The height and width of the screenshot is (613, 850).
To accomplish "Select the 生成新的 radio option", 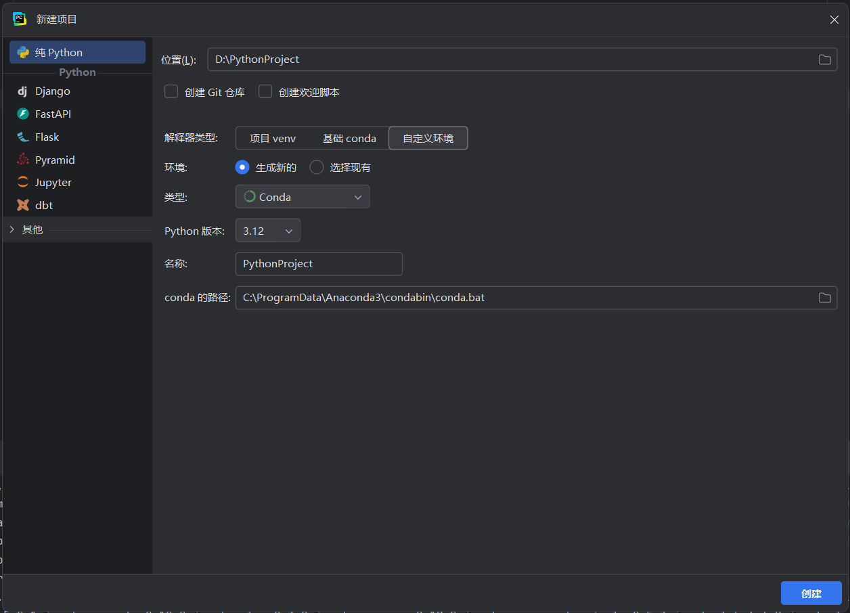I will [242, 167].
